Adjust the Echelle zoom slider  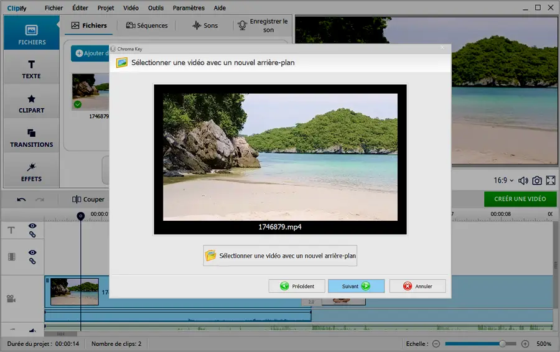[x=480, y=344]
